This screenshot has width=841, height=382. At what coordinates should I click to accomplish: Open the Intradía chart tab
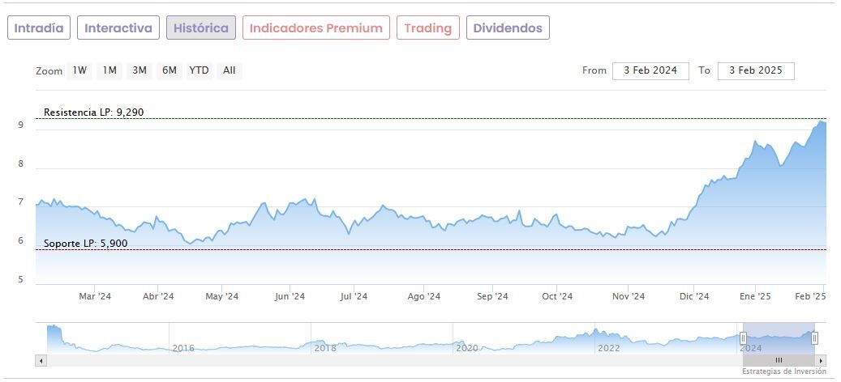[39, 28]
